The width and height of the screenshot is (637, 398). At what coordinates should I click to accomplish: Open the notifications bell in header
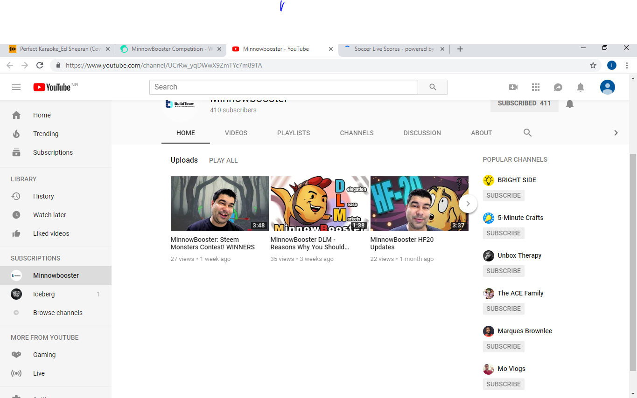pyautogui.click(x=581, y=87)
